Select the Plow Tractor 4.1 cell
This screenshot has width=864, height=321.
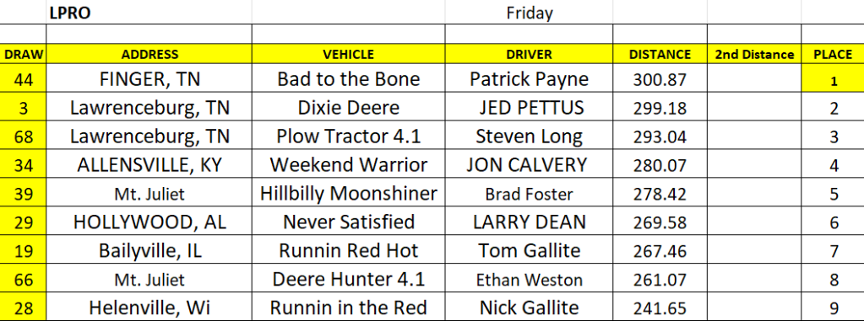(348, 136)
